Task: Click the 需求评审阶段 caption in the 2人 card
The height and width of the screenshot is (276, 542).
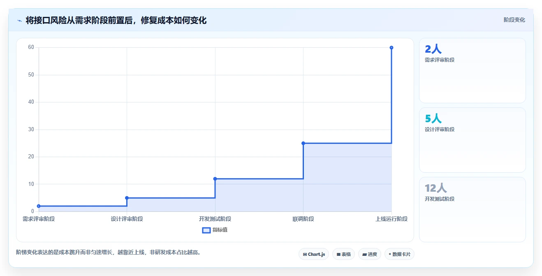Action: coord(440,60)
